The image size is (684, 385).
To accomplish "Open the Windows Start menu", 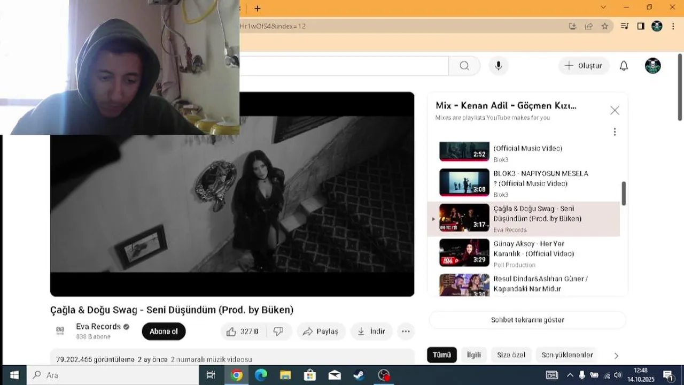I will coord(14,375).
